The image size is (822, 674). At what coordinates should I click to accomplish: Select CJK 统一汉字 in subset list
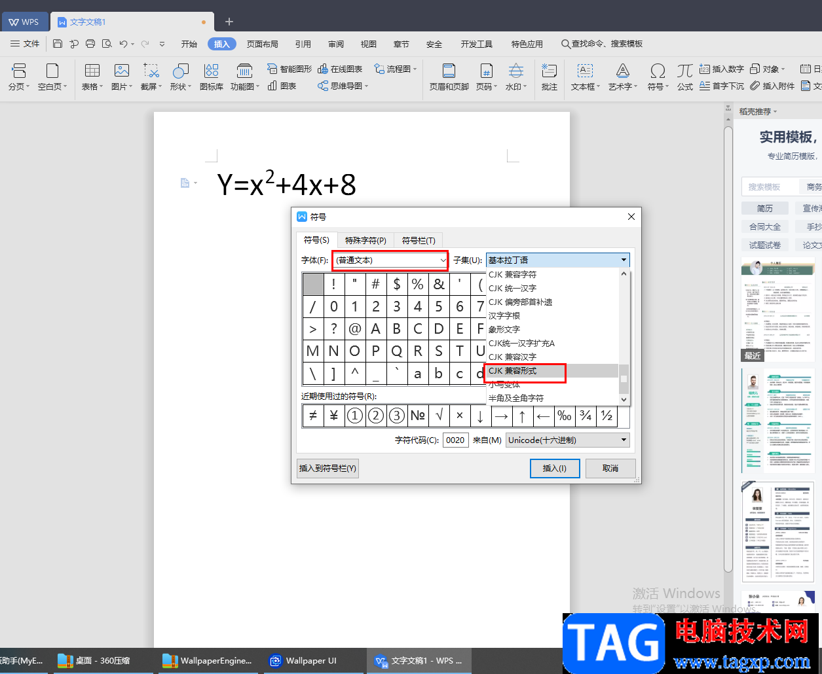coord(552,288)
